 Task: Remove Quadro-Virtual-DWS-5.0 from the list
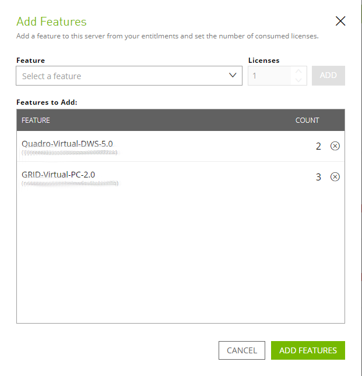point(335,146)
